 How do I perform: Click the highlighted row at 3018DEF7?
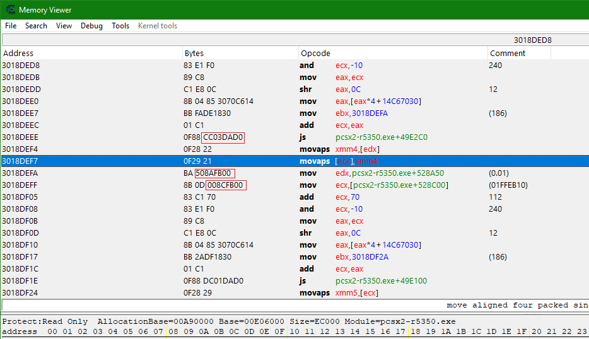tap(295, 161)
